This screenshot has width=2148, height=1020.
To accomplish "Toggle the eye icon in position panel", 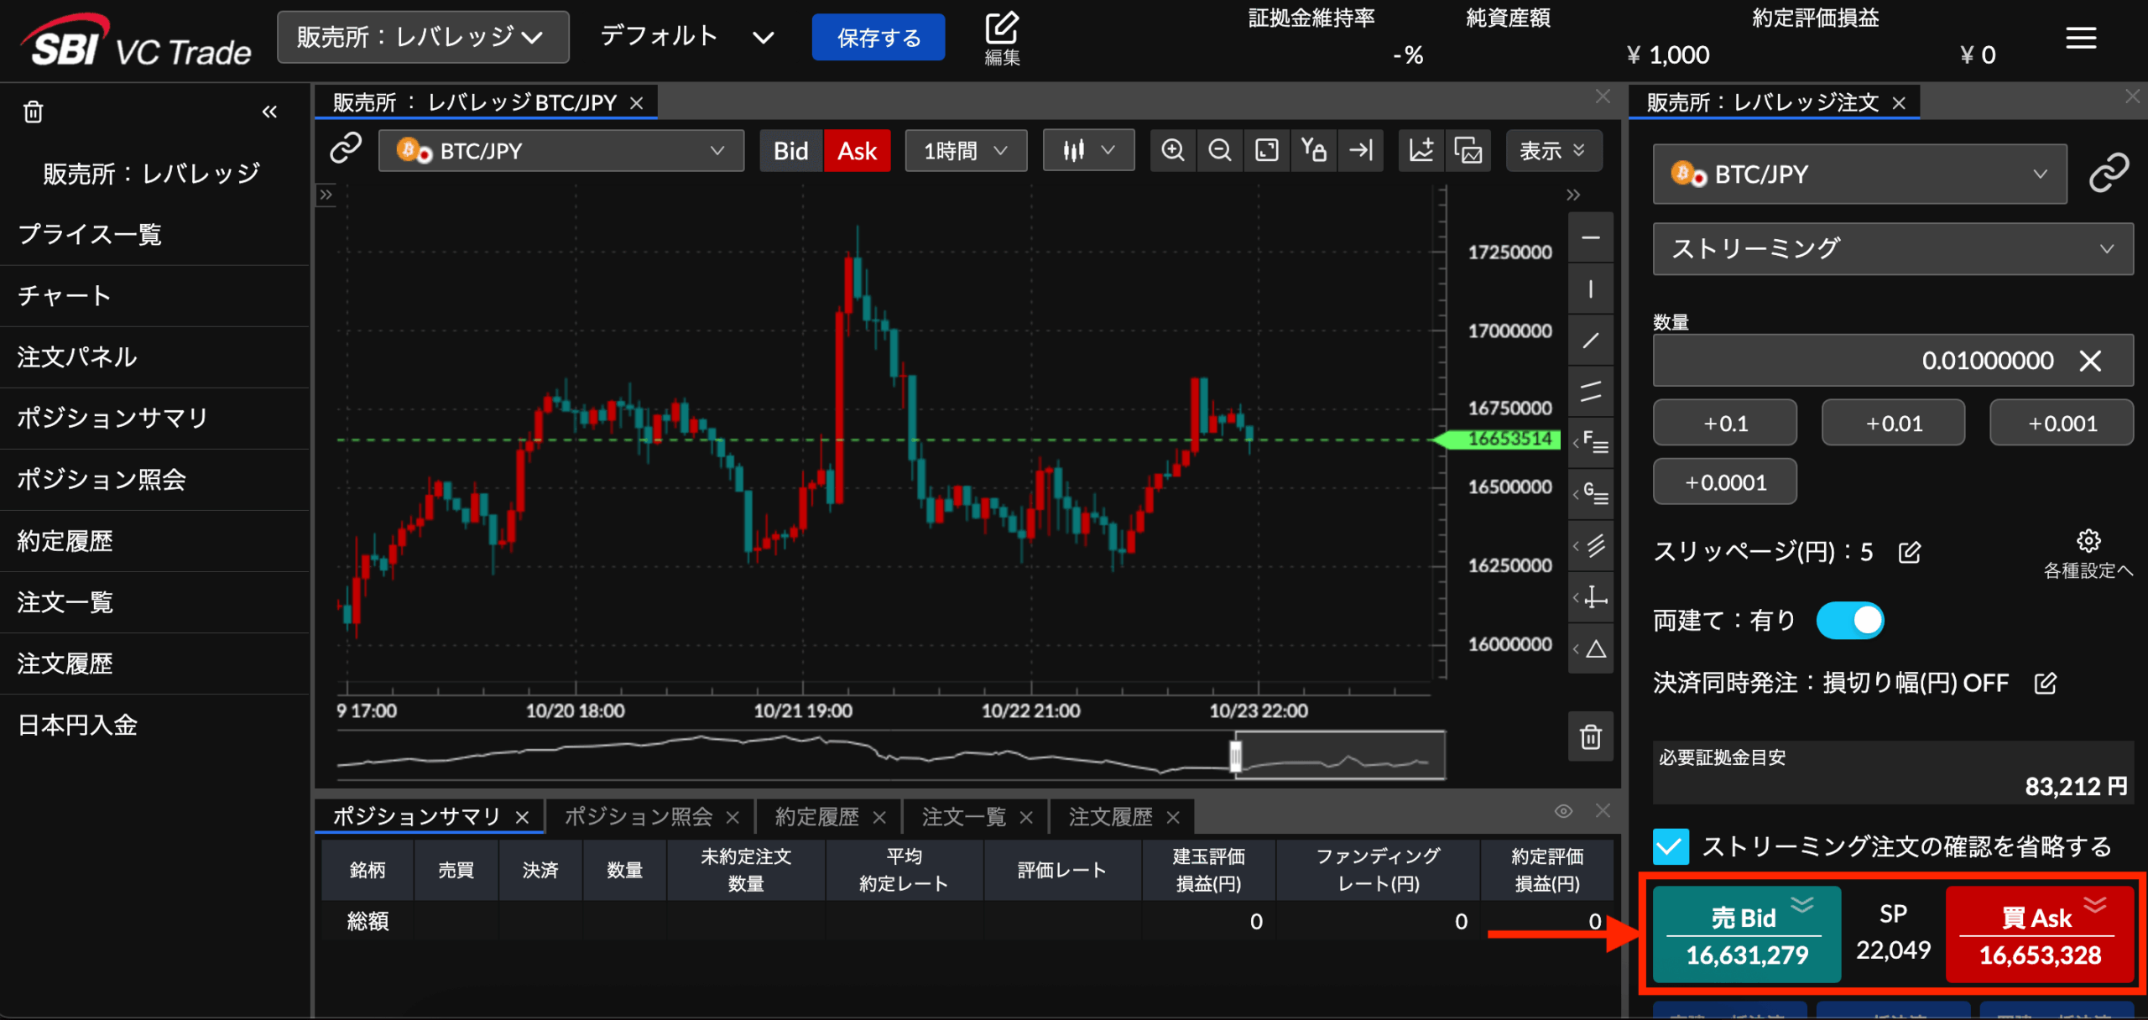I will tap(1563, 811).
